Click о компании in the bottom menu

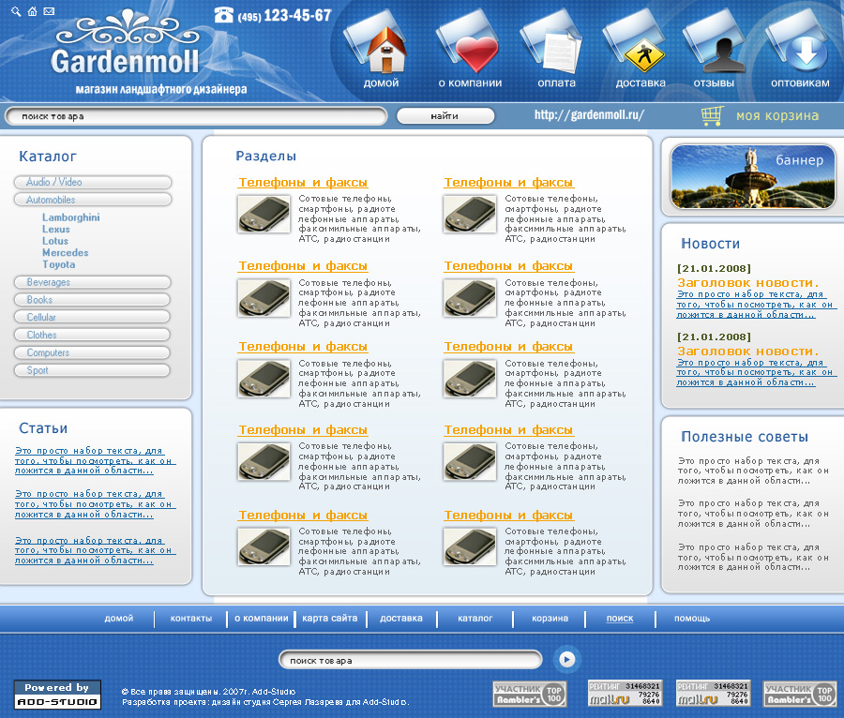[262, 619]
